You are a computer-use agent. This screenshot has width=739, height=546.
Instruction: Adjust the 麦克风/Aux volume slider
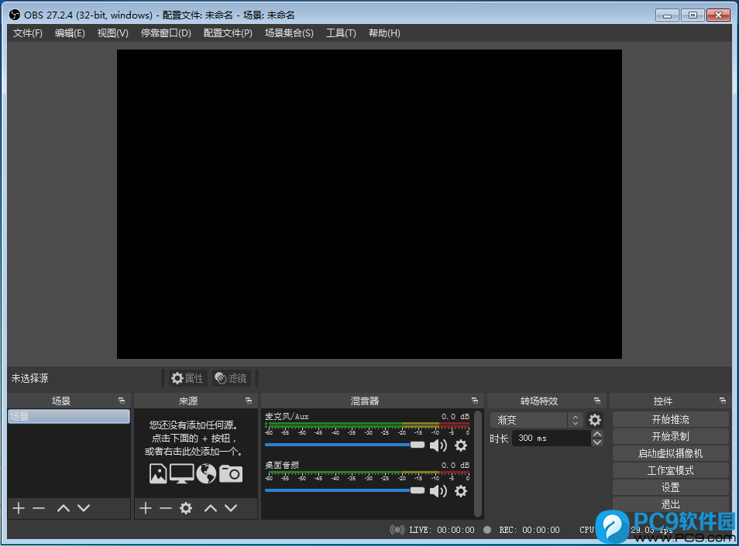pyautogui.click(x=345, y=445)
